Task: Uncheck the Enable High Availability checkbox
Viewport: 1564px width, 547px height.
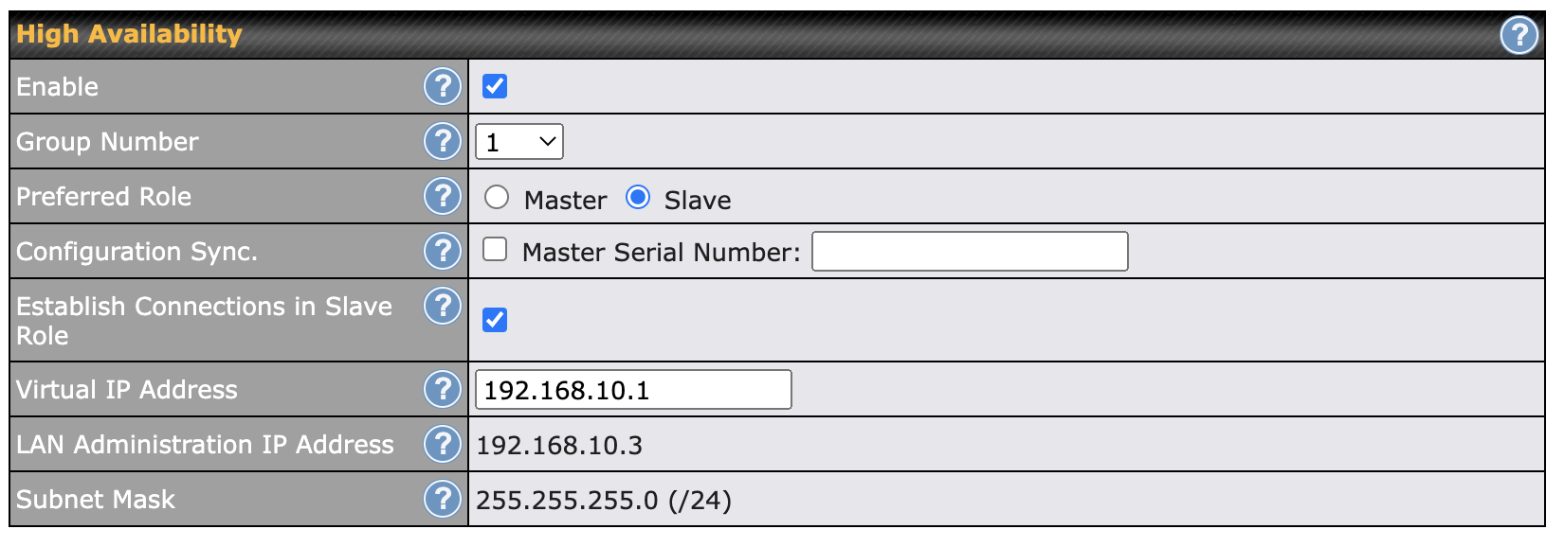Action: coord(495,86)
